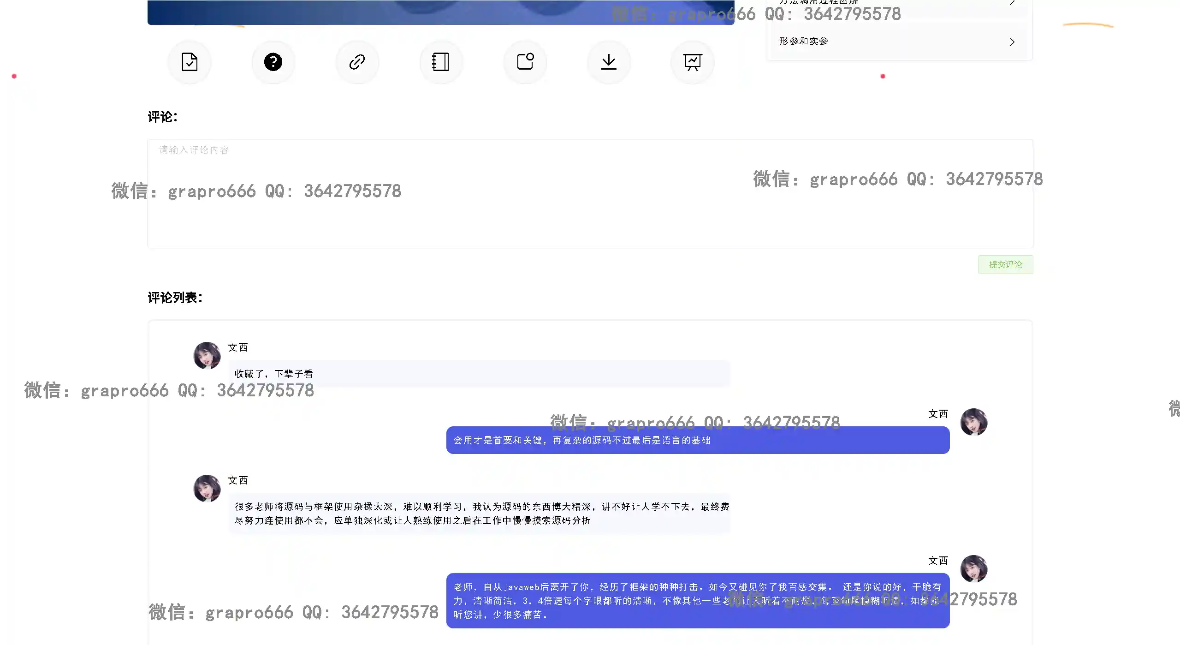Expand the 形参和实参 chevron arrow
1180x645 pixels.
1012,42
